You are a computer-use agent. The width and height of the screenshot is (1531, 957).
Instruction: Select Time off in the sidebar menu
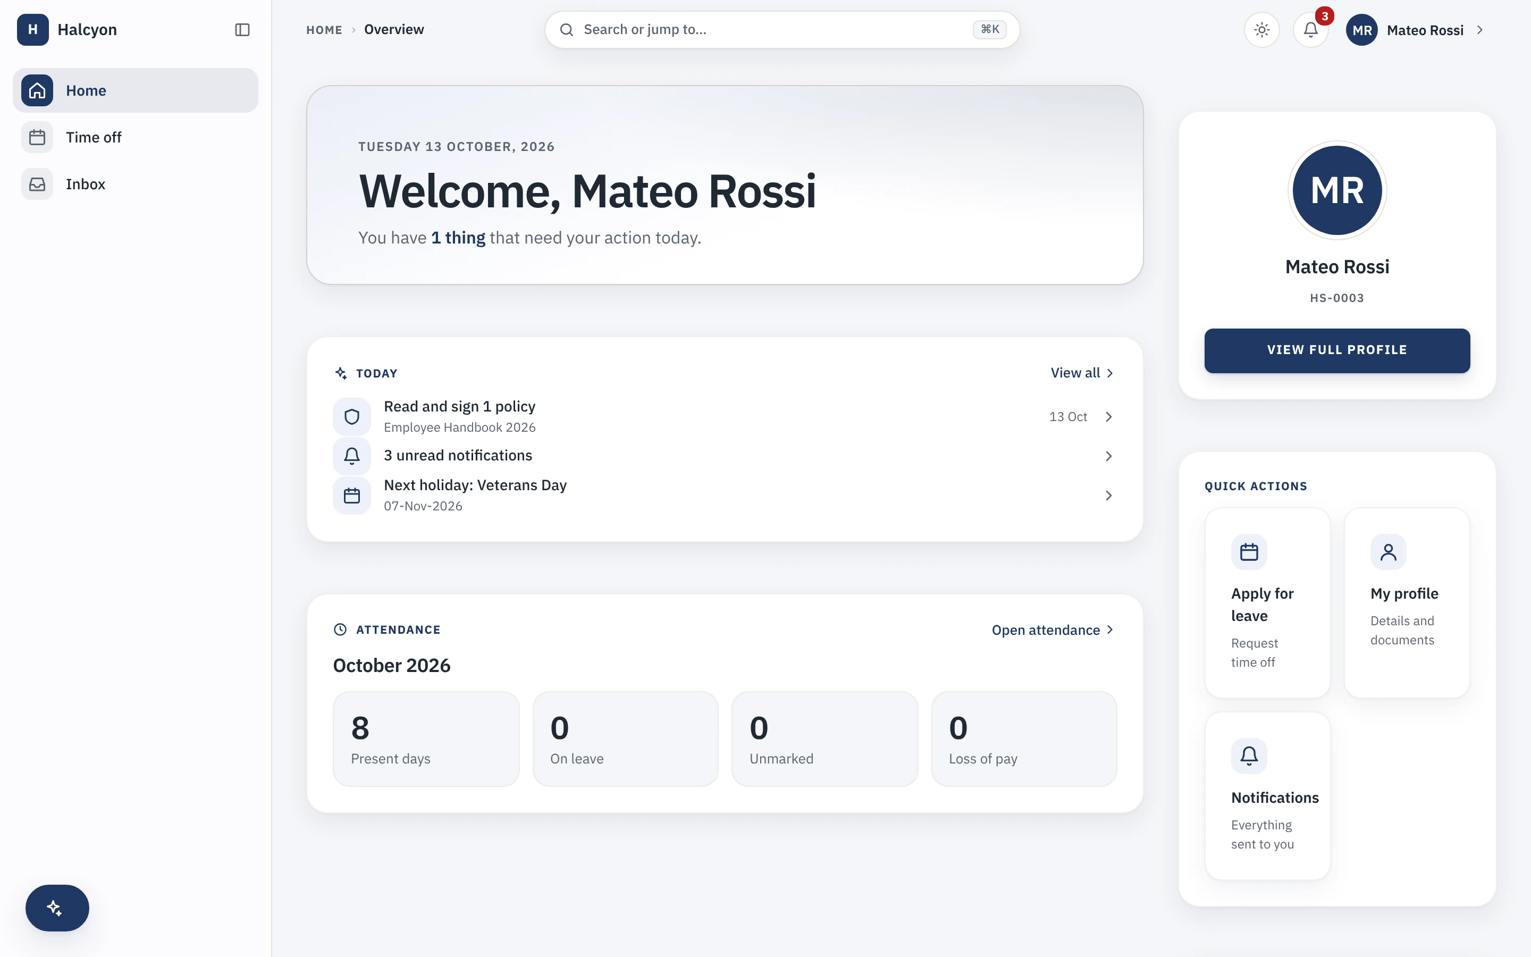pyautogui.click(x=136, y=137)
